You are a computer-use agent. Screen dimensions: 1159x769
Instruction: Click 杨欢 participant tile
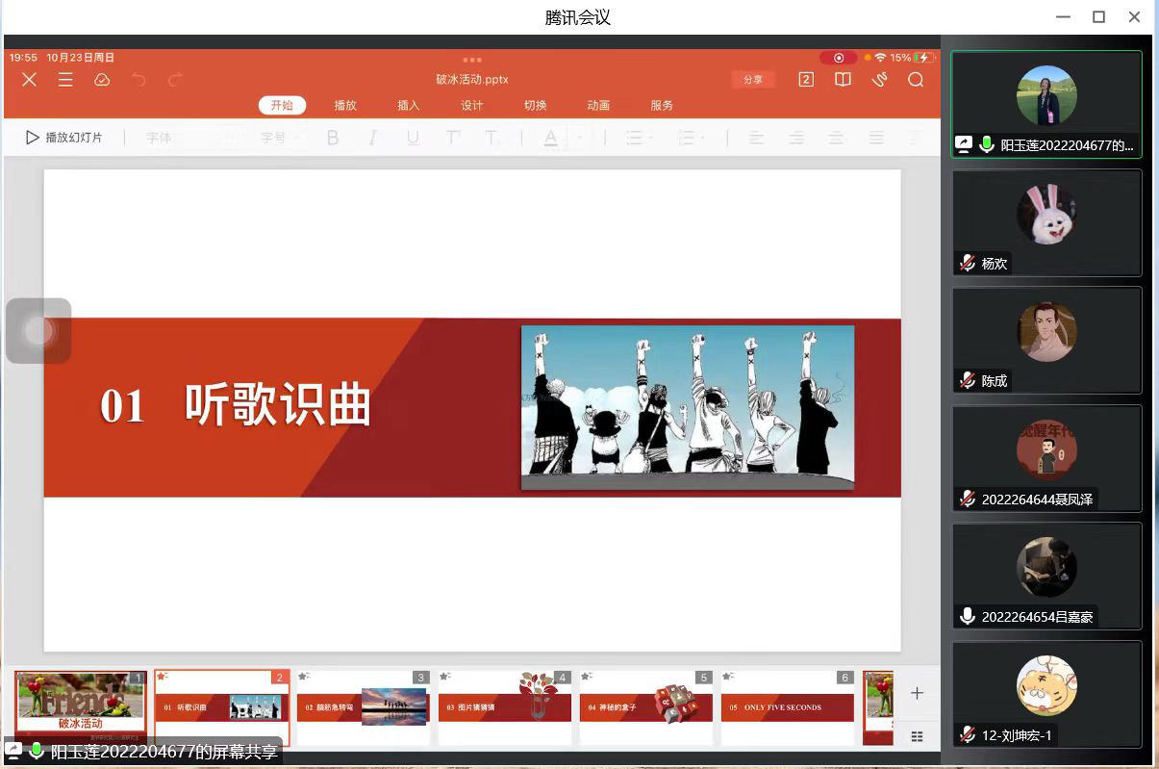(x=1046, y=222)
